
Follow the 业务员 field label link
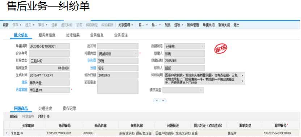[x=92, y=61]
